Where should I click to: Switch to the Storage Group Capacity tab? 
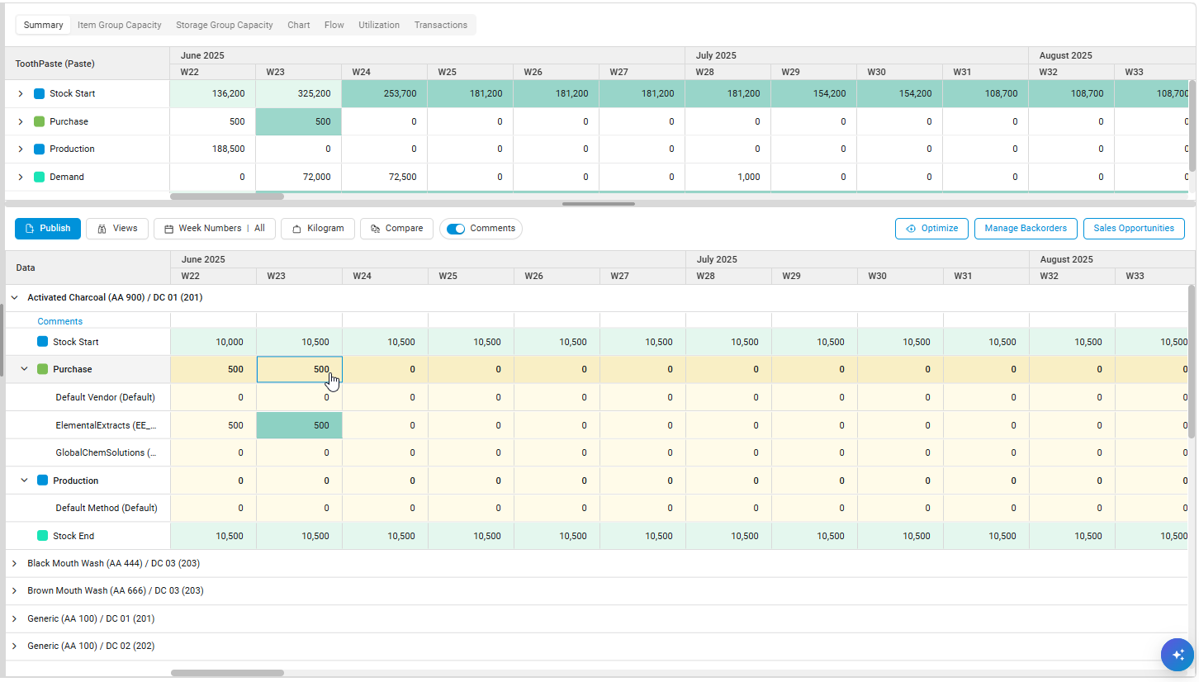click(x=225, y=25)
